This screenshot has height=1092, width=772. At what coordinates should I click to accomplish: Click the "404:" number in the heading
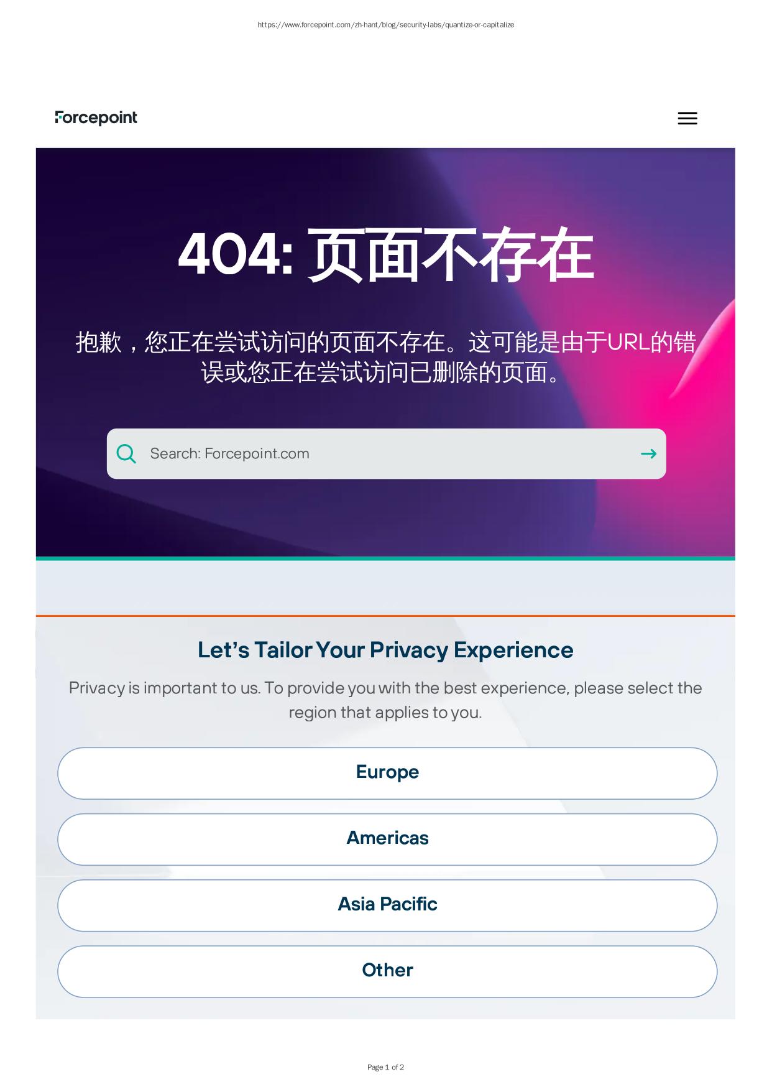236,255
